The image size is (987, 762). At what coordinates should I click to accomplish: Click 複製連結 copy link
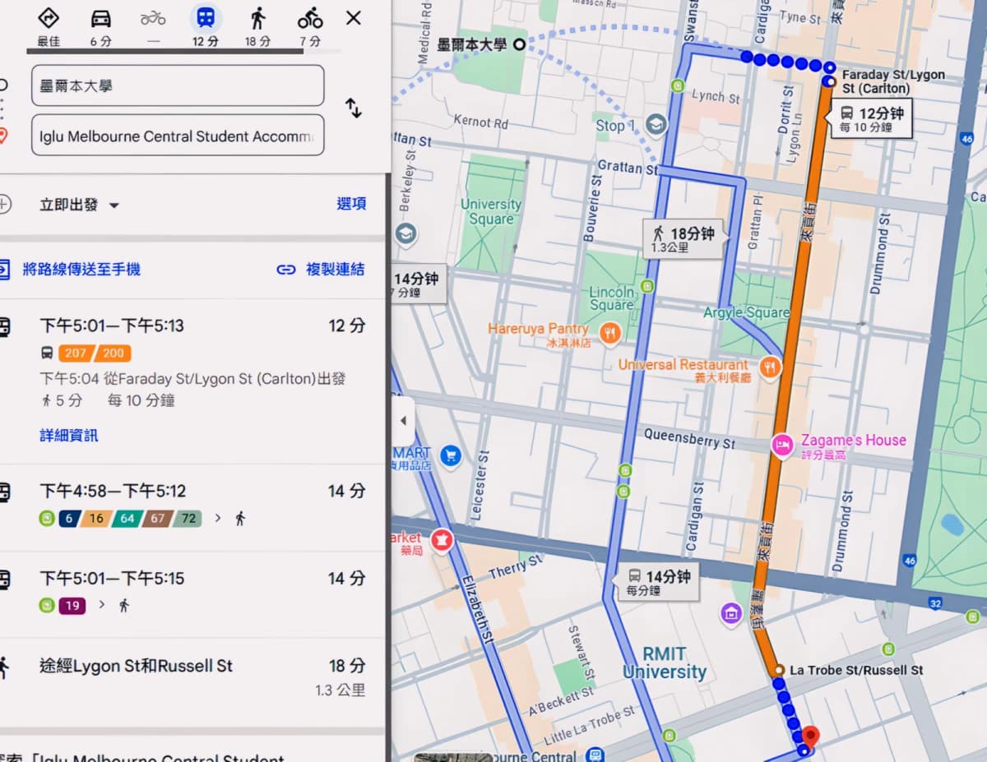click(321, 269)
